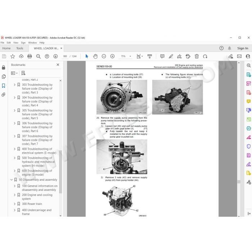Select the arrow selection tool

click(87, 56)
